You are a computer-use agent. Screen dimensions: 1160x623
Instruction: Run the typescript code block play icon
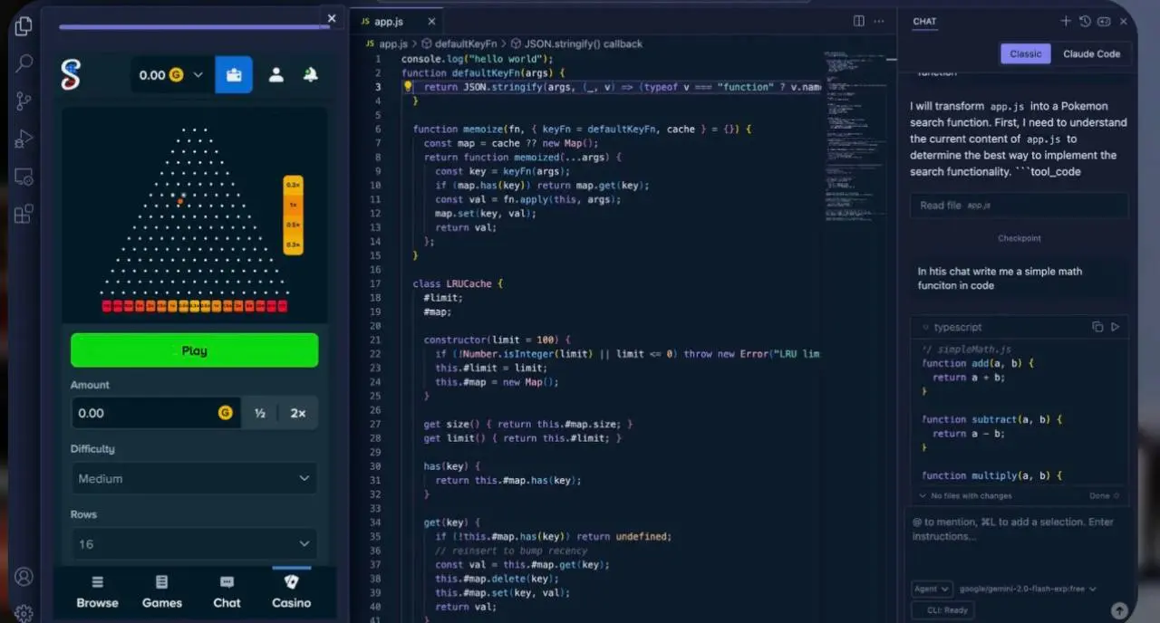(x=1116, y=327)
